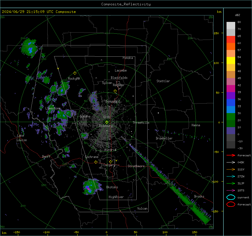Click the Calgary city label
This screenshot has height=236, width=252.
pos(109,165)
